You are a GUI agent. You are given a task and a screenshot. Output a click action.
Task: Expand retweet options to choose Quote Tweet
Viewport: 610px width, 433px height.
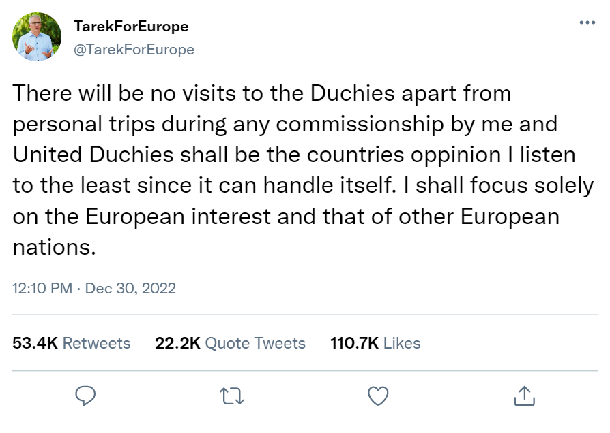(231, 396)
